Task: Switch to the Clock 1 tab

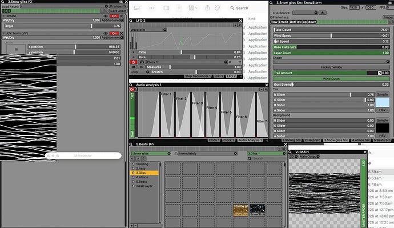Action: click(214, 140)
